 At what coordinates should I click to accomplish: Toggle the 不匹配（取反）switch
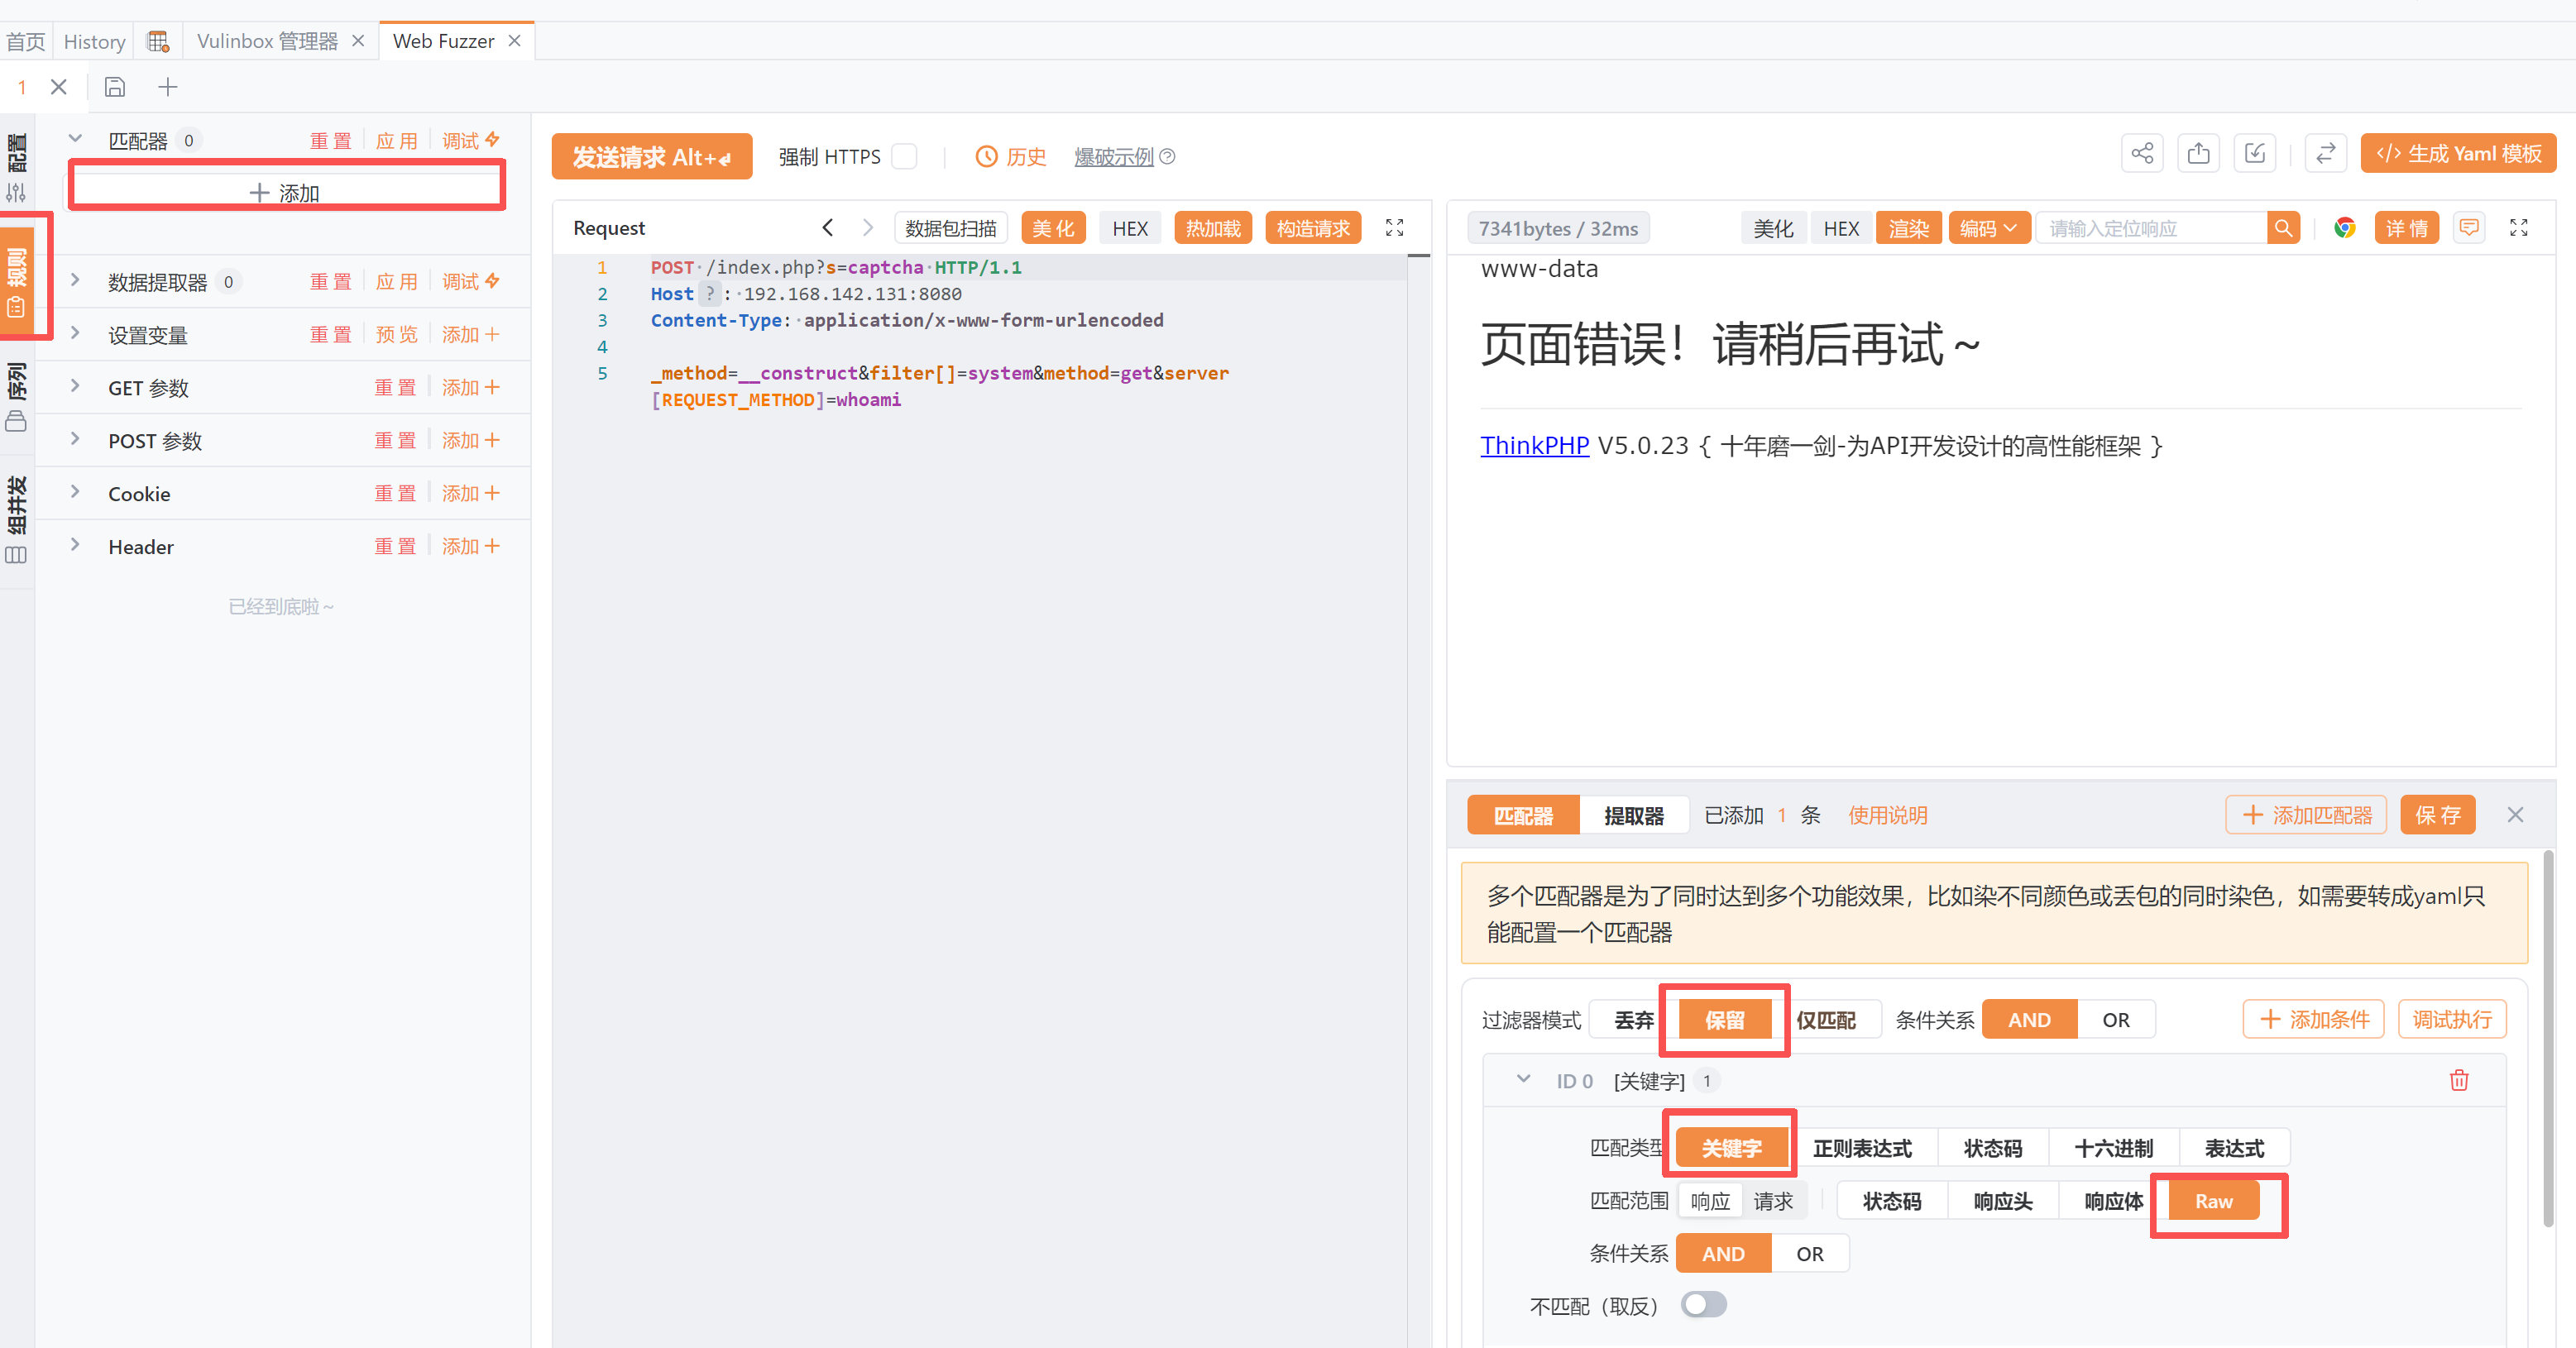pos(1703,1305)
